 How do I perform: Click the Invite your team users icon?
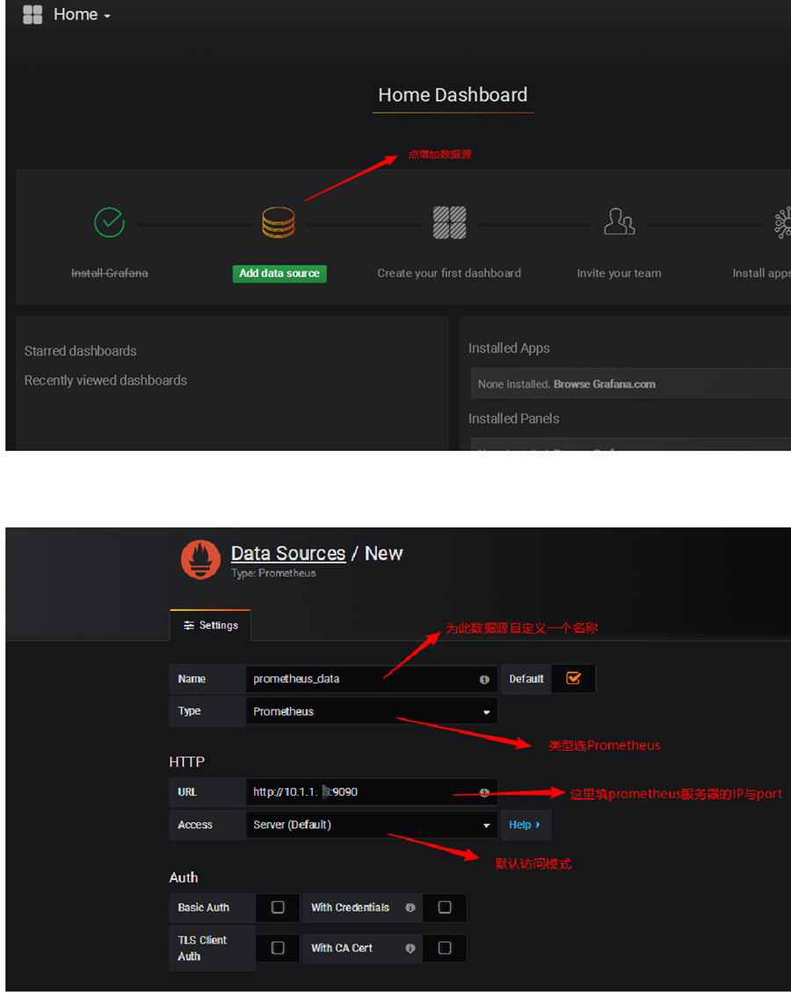coord(619,222)
